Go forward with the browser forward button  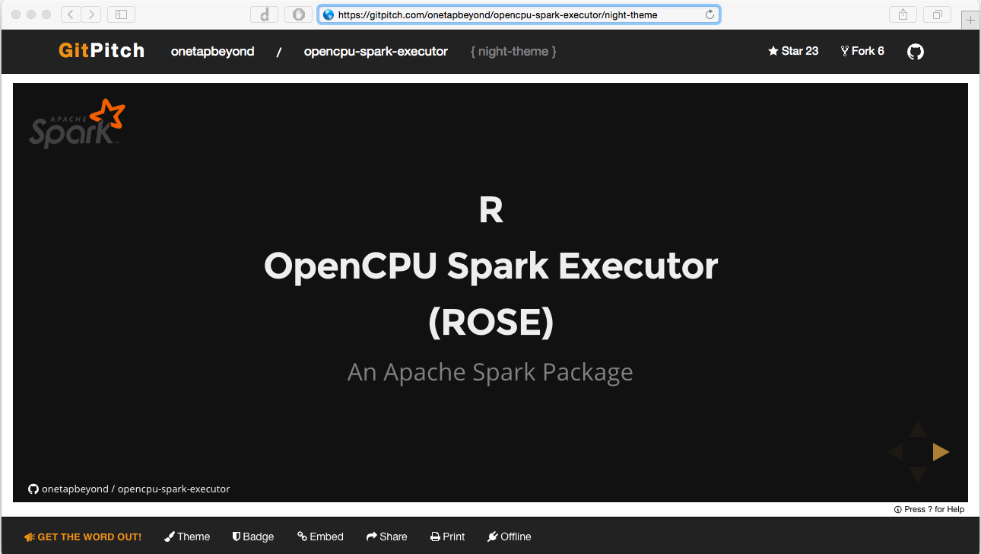pyautogui.click(x=91, y=14)
